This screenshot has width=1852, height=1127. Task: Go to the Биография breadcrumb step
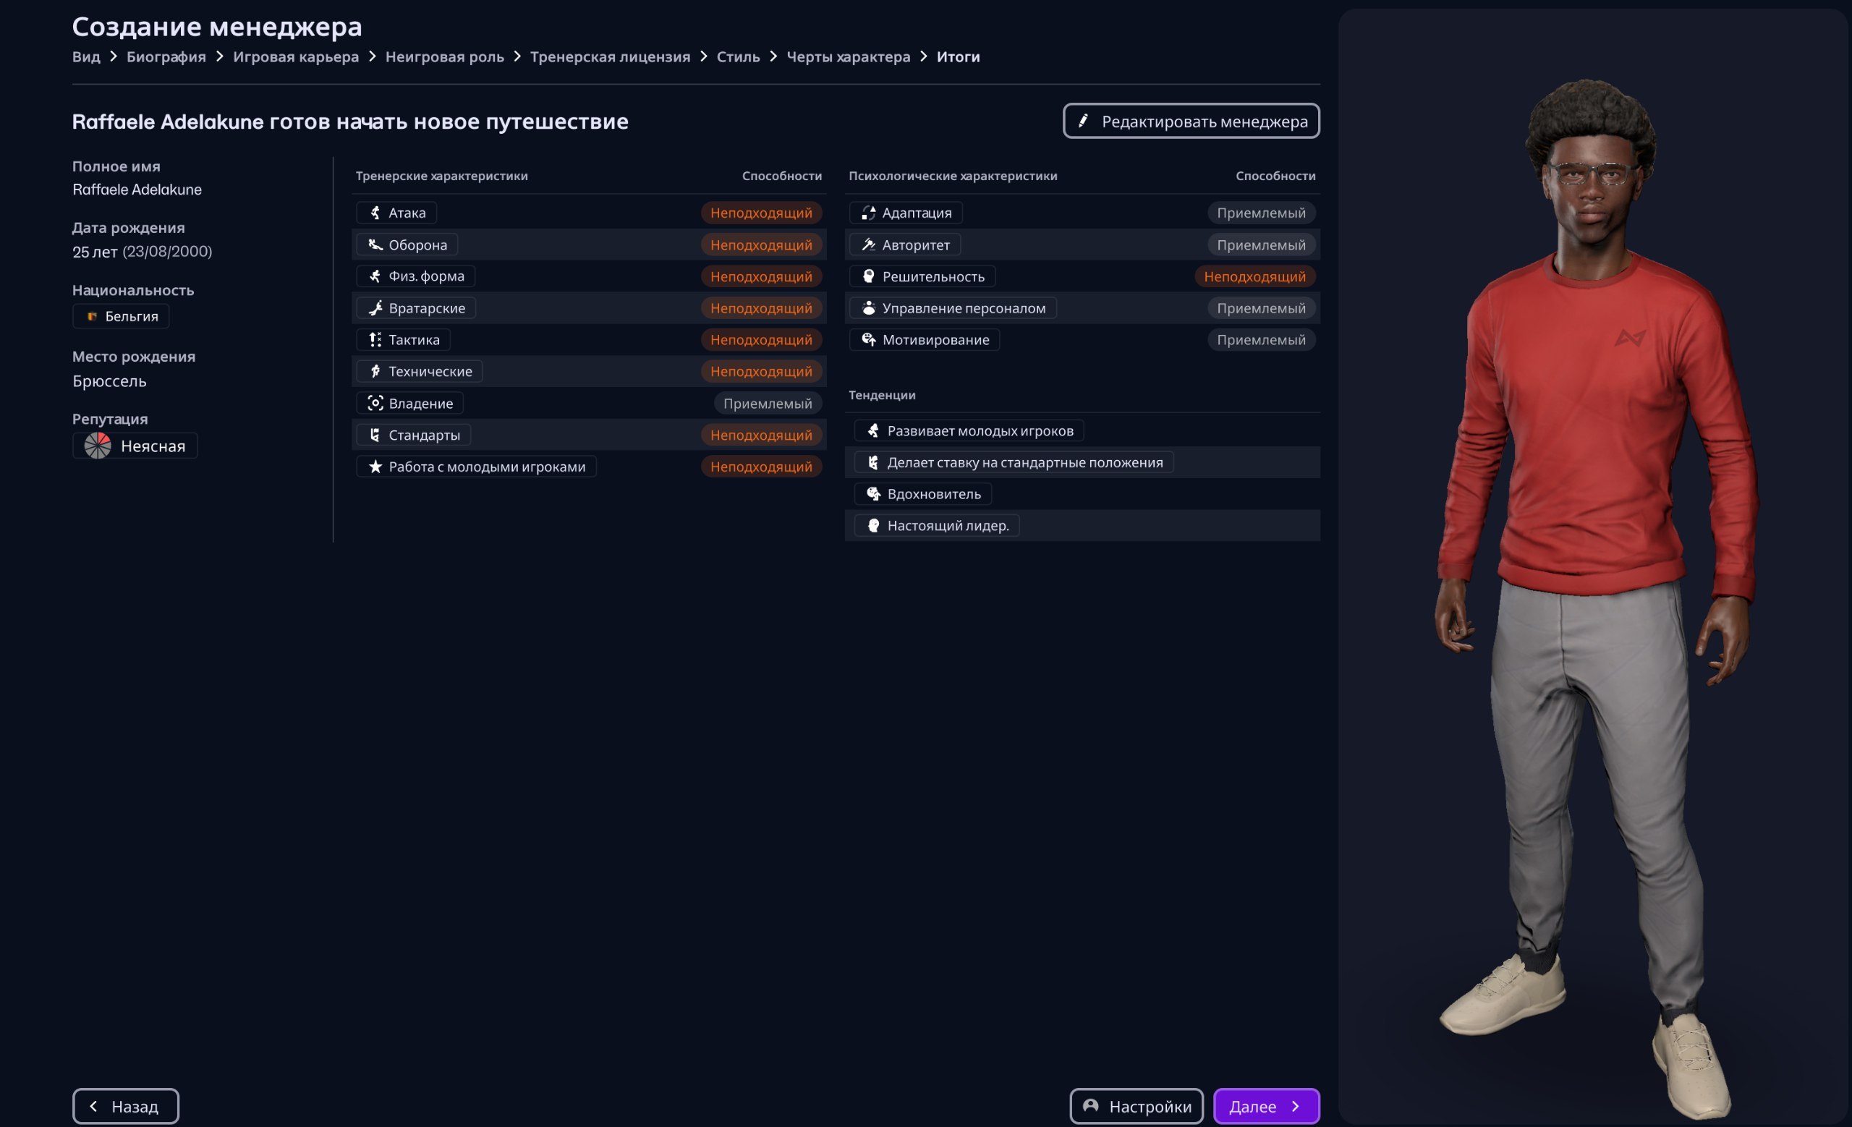[166, 56]
